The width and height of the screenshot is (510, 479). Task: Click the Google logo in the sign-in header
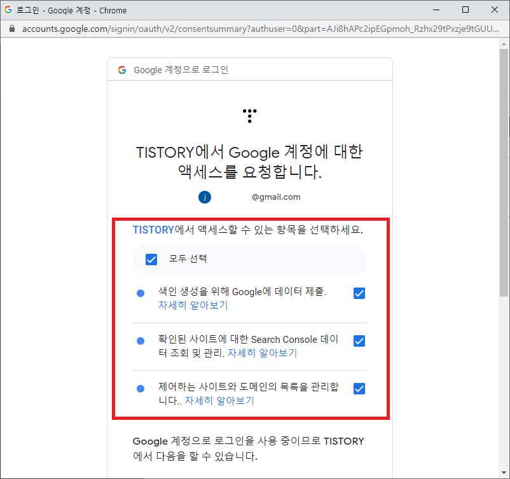click(122, 69)
